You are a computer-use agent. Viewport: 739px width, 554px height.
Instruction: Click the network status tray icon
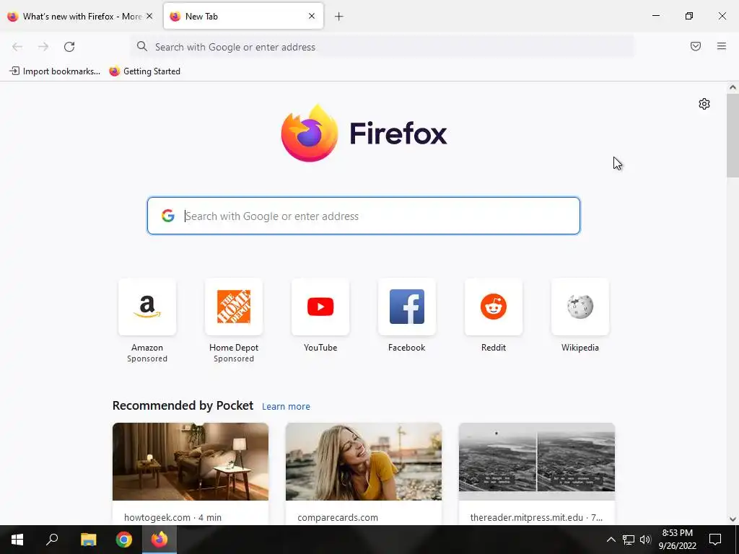coord(629,540)
